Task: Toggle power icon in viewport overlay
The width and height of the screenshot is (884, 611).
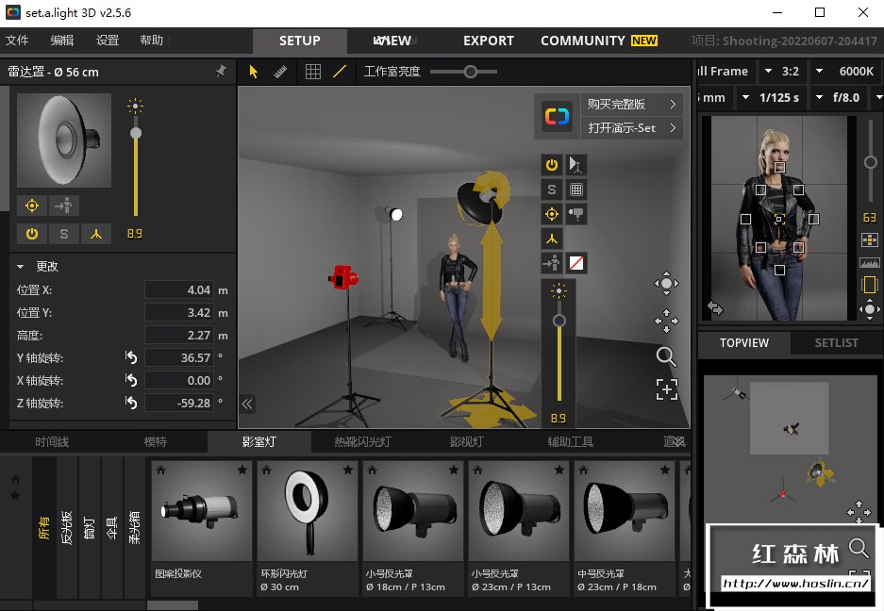Action: (x=552, y=165)
